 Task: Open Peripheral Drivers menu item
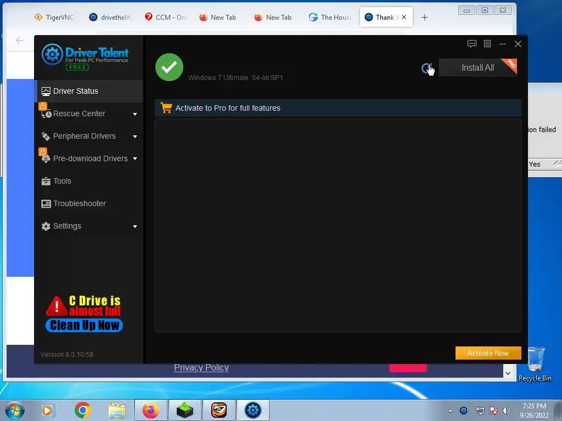(84, 136)
